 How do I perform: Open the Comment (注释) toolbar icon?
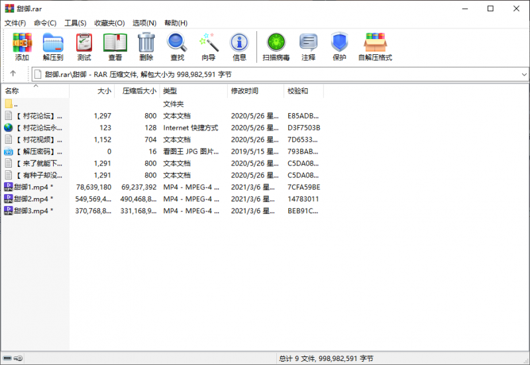click(x=308, y=46)
